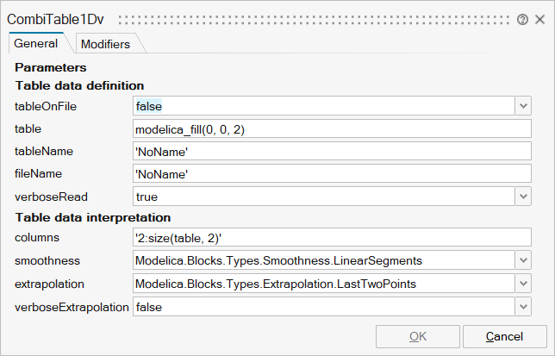Open the verboseRead dropdown arrow
The height and width of the screenshot is (356, 555).
523,197
